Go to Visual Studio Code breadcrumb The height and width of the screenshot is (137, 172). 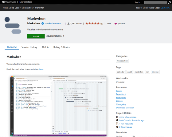tap(11, 8)
